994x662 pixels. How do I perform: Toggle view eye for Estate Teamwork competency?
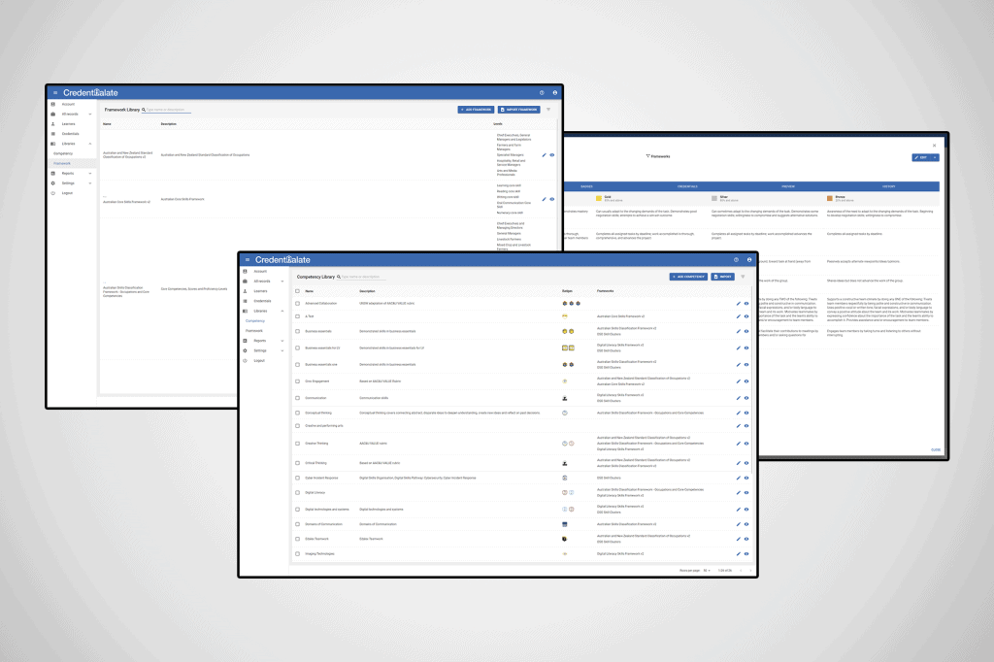click(746, 539)
